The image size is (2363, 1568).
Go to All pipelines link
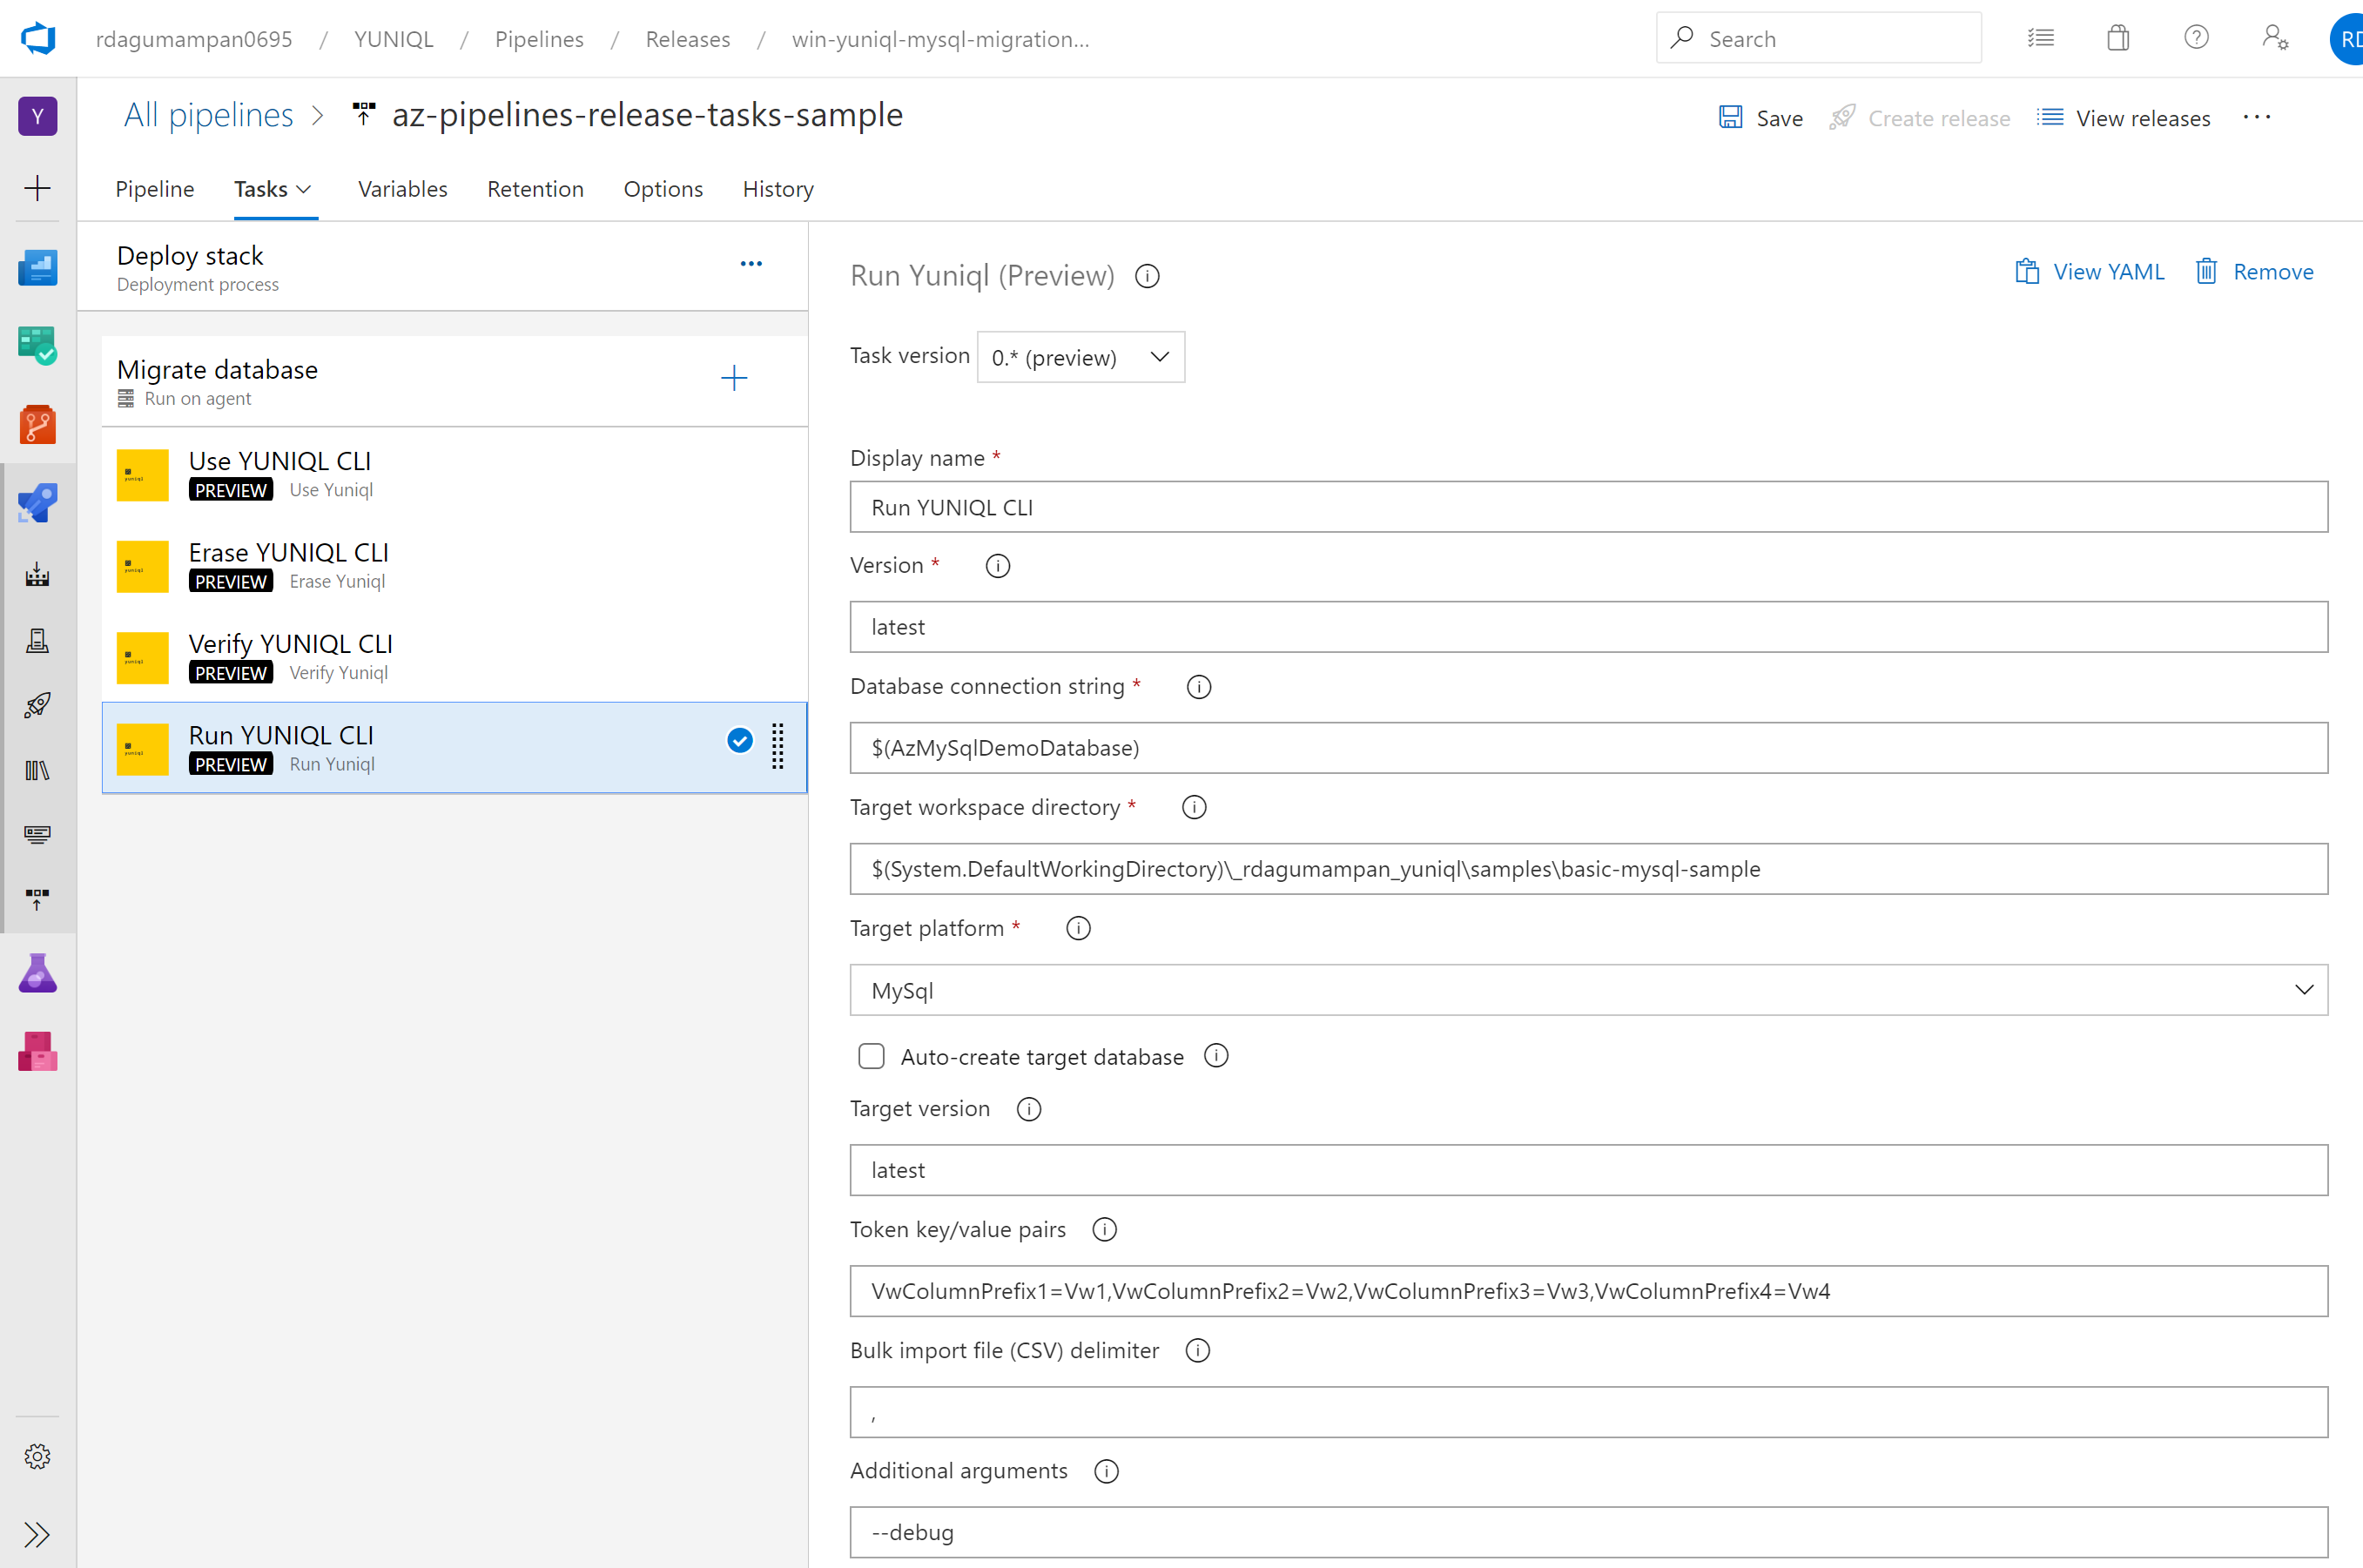coord(208,115)
